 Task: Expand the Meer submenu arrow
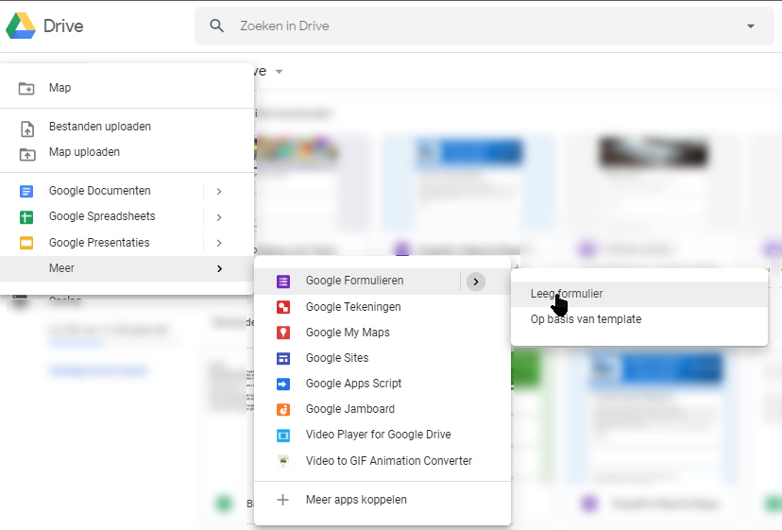point(219,268)
